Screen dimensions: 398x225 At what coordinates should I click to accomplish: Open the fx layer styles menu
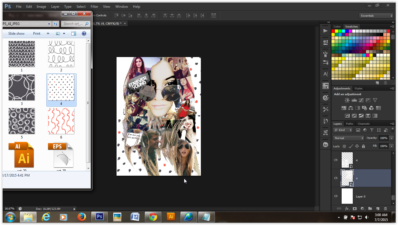tap(348, 209)
